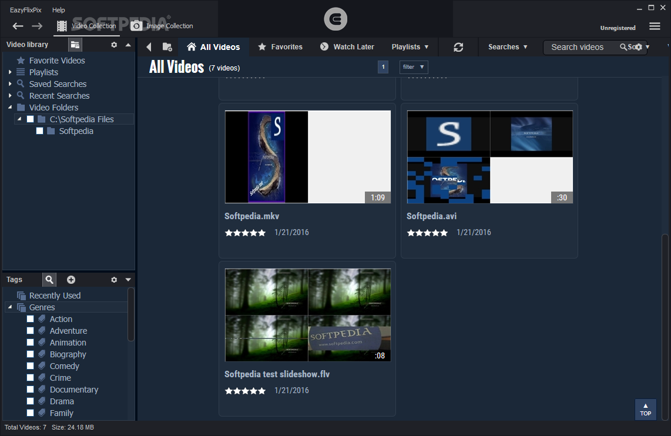
Task: Open Softpedia test slideshow.flv title
Action: [x=277, y=374]
